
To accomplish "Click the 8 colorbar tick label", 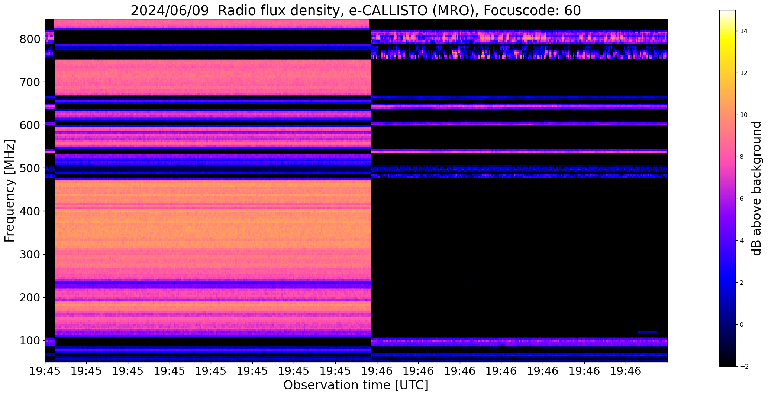I will 742,157.
